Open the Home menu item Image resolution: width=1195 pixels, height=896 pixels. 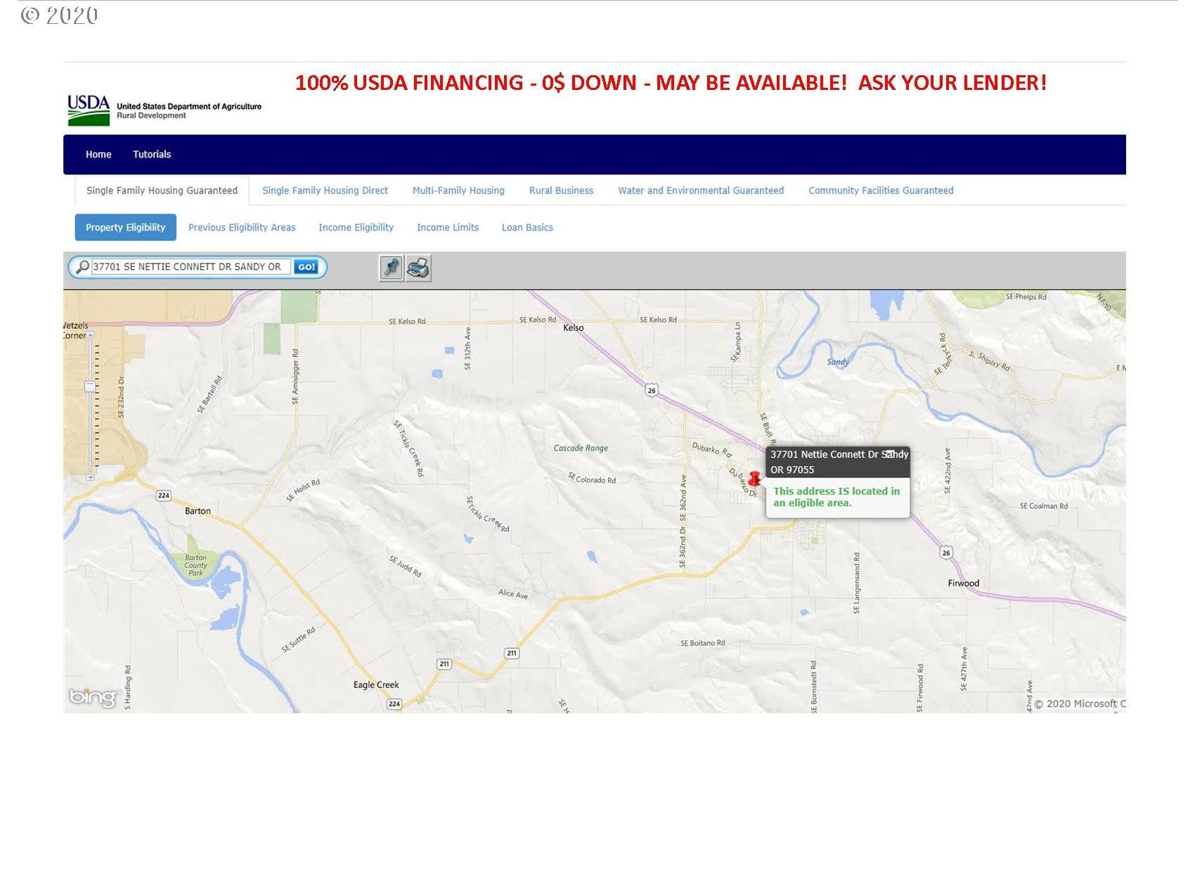point(98,155)
